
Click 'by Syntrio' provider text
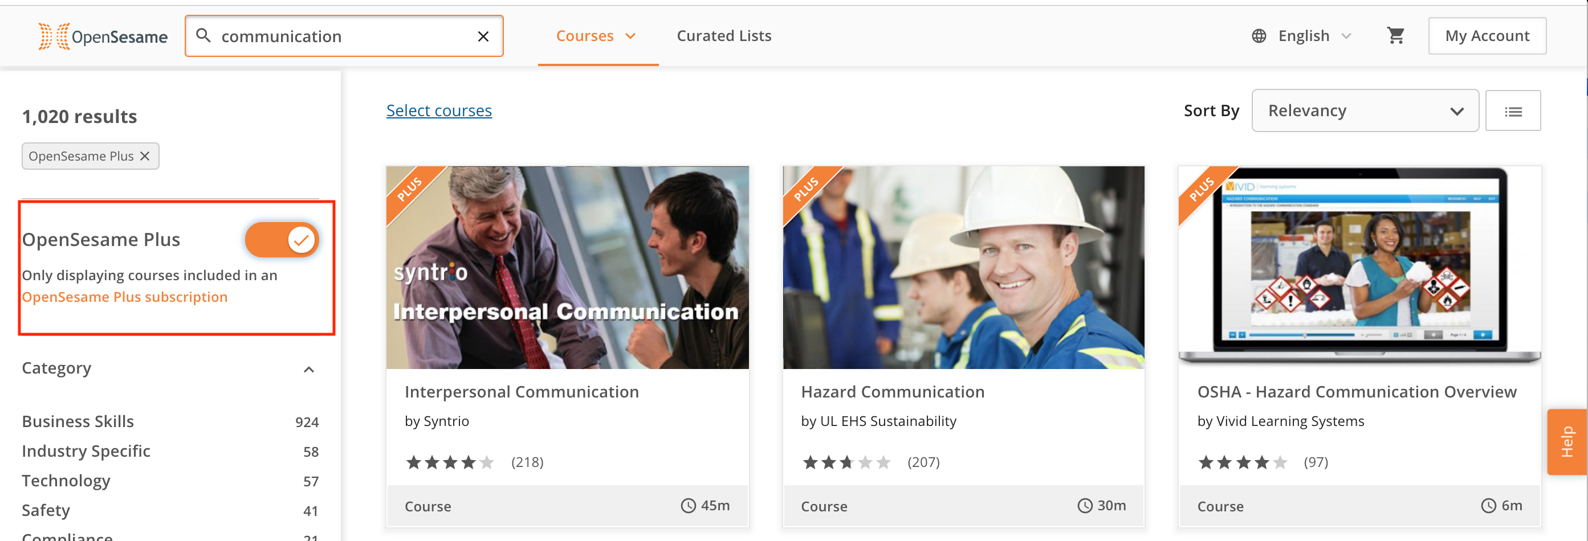[437, 421]
